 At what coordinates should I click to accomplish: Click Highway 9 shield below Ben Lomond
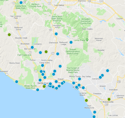(30, 52)
